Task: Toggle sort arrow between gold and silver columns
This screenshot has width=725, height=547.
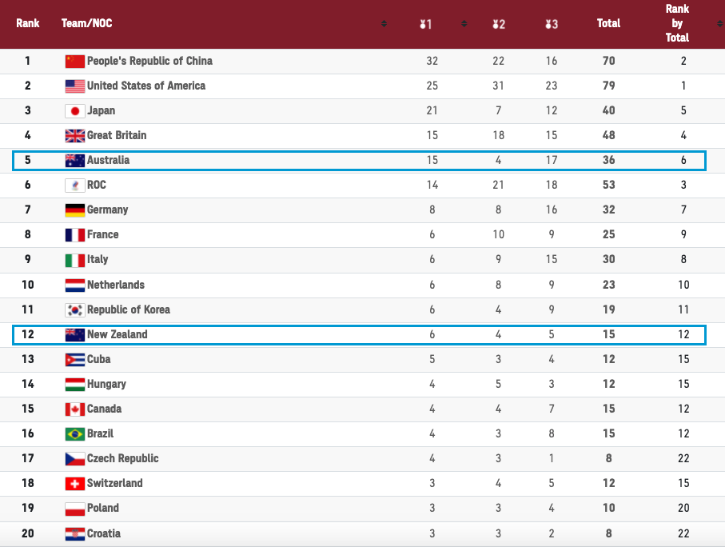Action: [x=464, y=24]
